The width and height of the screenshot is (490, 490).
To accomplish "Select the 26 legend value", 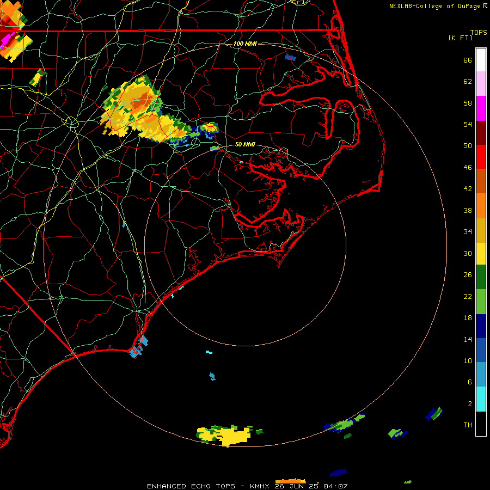I will pyautogui.click(x=468, y=275).
